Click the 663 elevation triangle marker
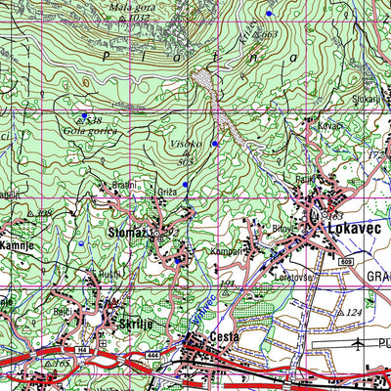Screen dimensions: 391x391 click(256, 34)
